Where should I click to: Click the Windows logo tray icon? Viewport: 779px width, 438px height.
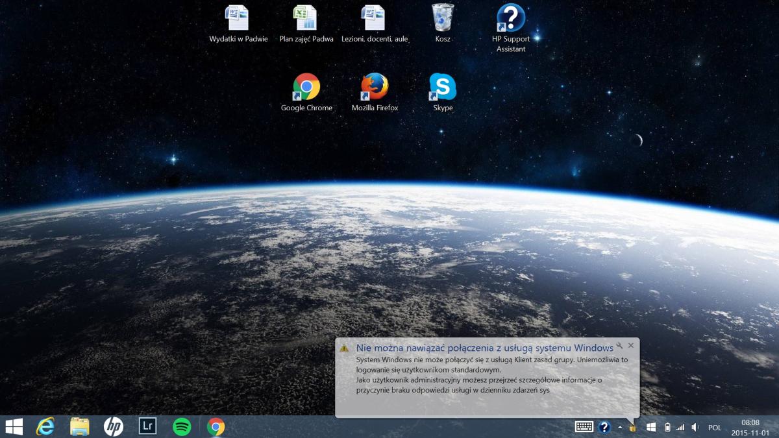pos(651,427)
